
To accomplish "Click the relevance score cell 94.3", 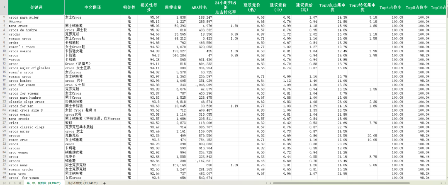I will [149, 56].
